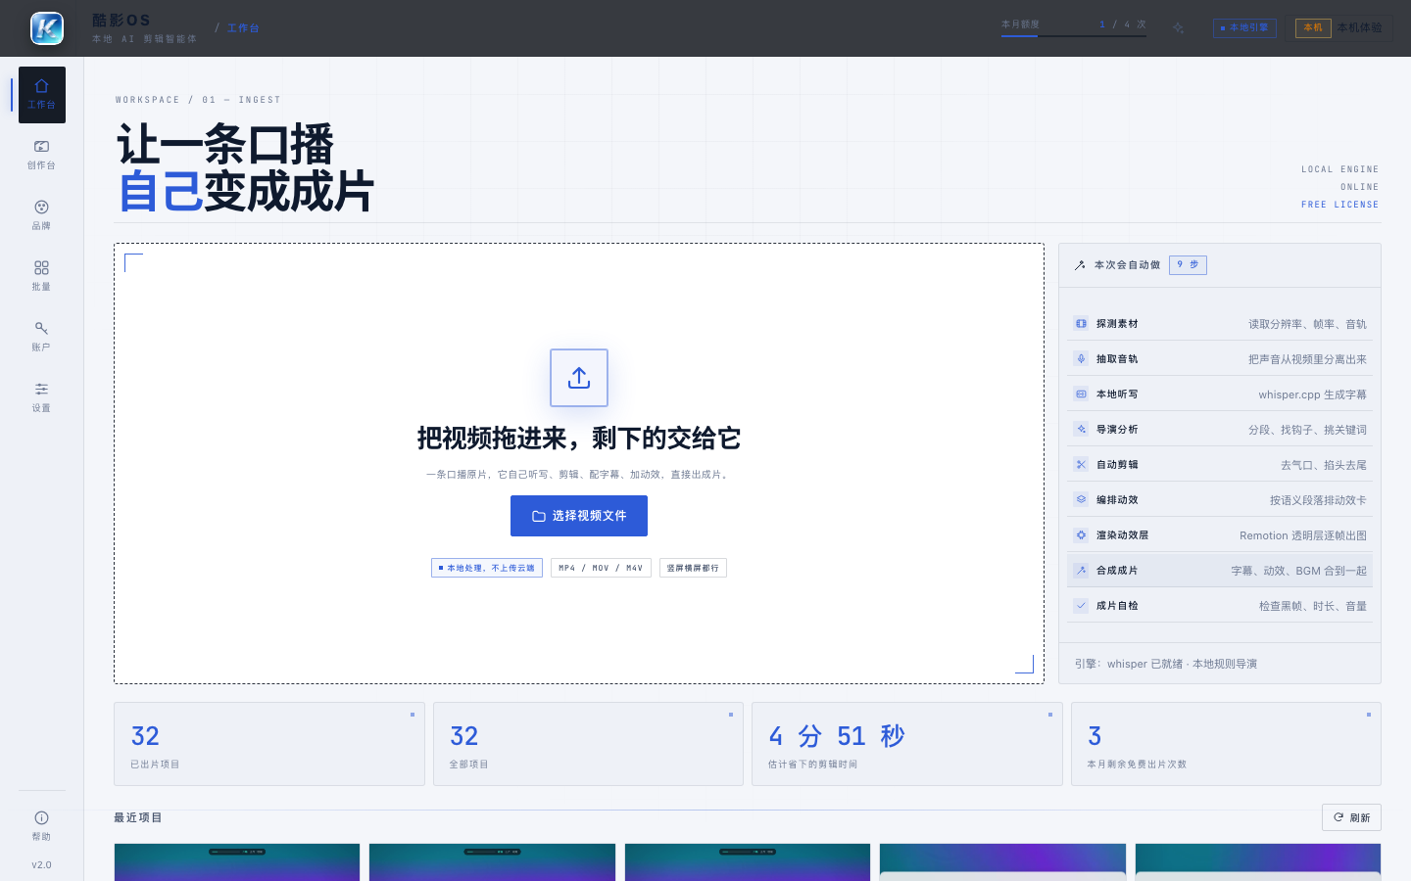Screen dimensions: 1411x881
Task: Open the 工作台 home sidebar item
Action: click(x=41, y=95)
